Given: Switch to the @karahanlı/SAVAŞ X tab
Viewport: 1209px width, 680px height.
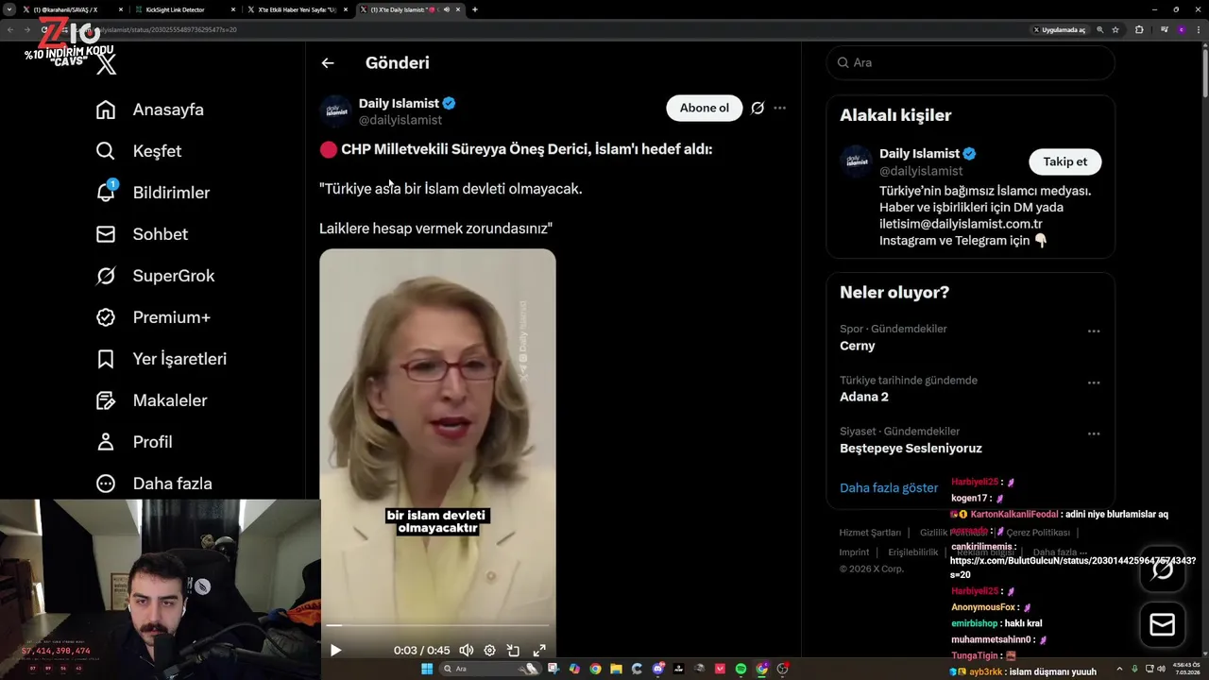Looking at the screenshot, I should click(x=74, y=9).
